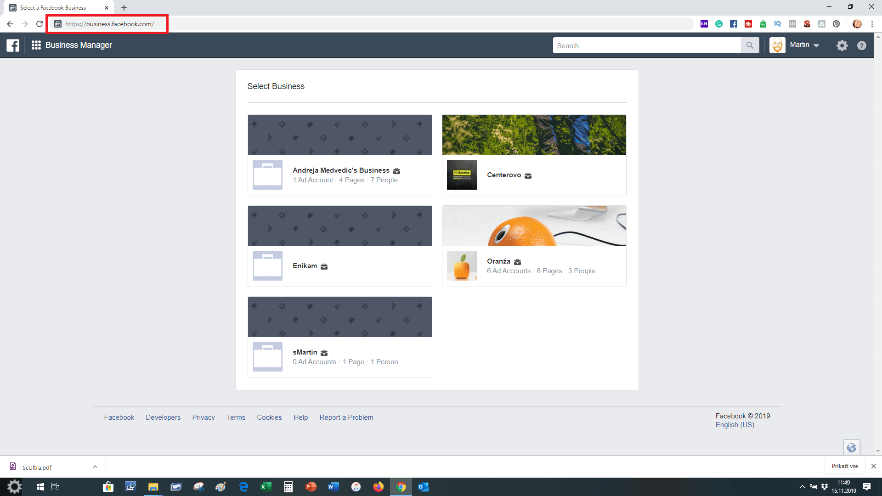Select the Oranža business
The height and width of the screenshot is (496, 882).
pos(498,261)
